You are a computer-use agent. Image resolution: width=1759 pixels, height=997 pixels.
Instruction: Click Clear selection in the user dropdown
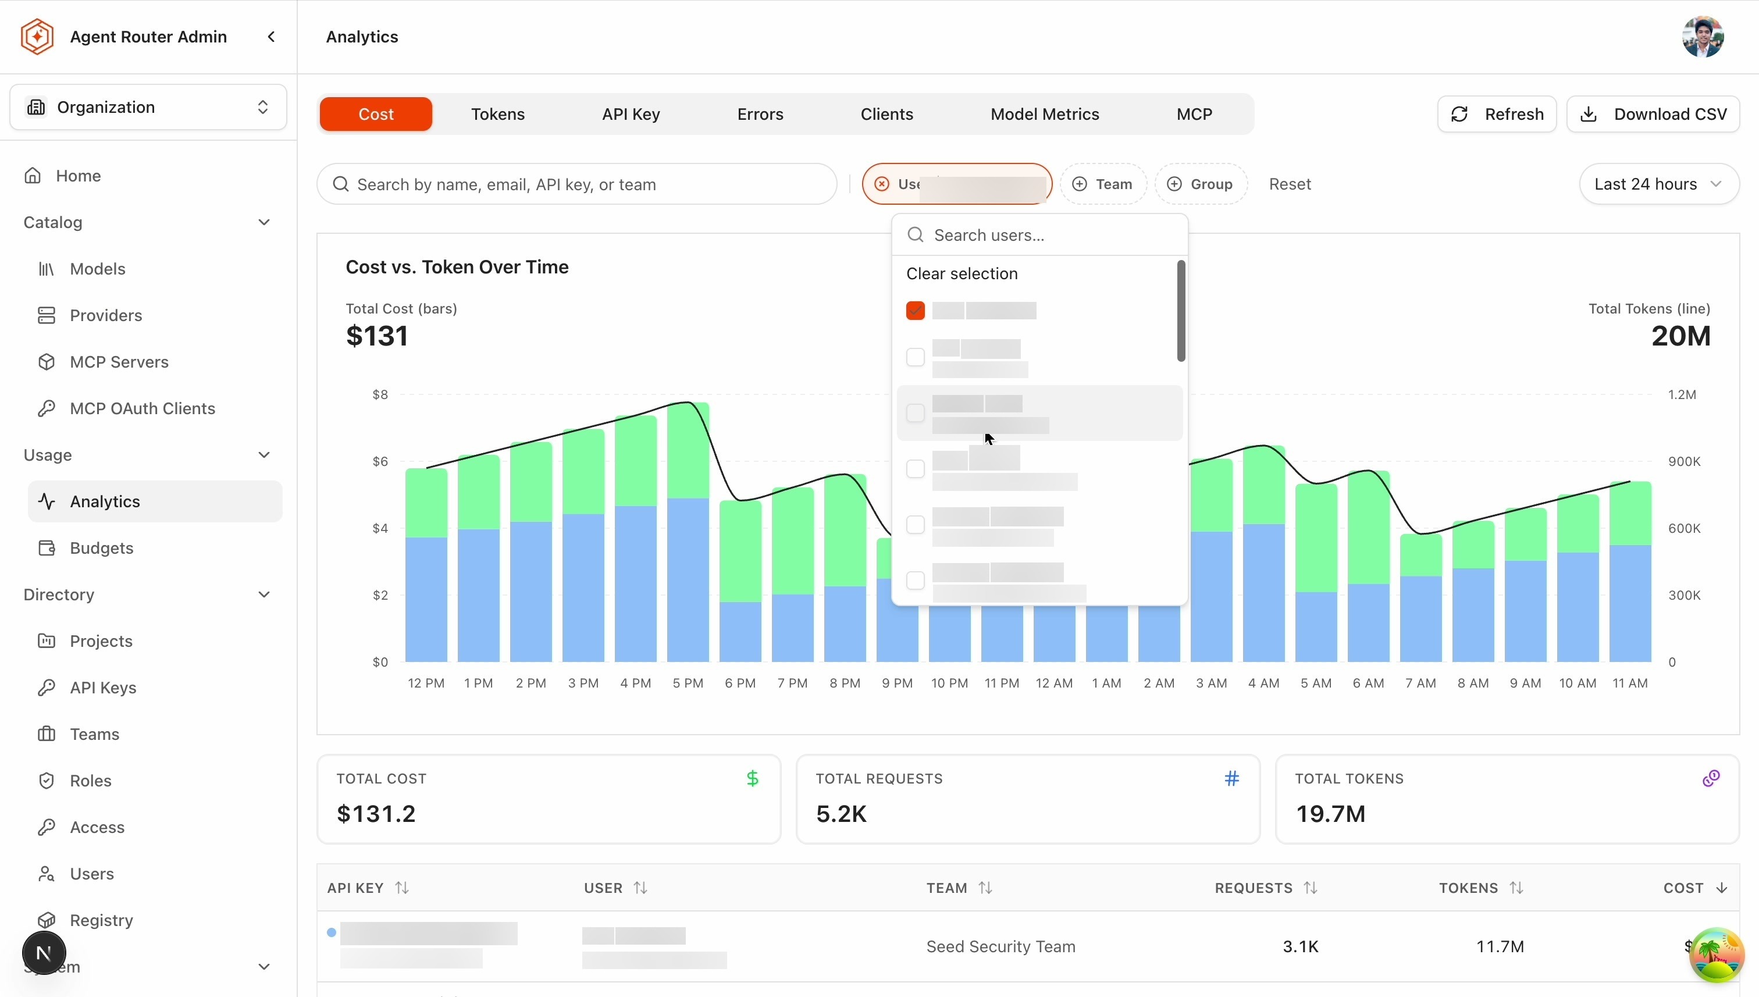coord(962,273)
